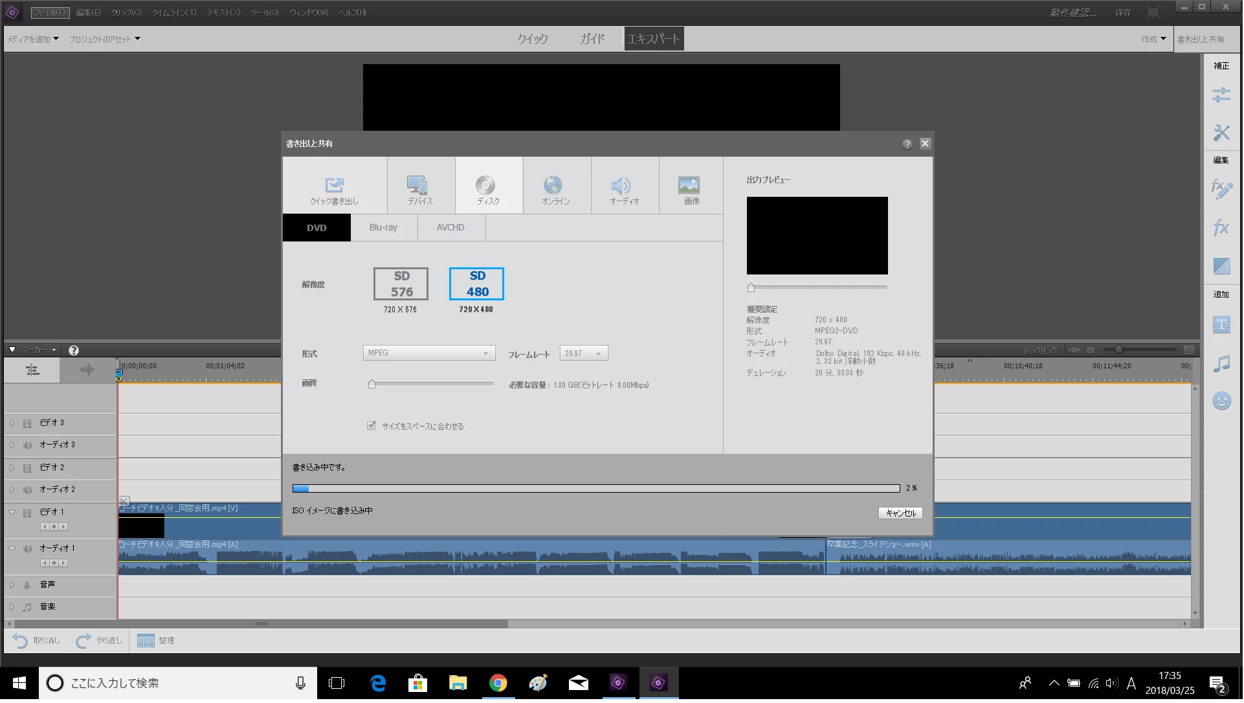
Task: Open the Tools wrench icon in sidebar
Action: pos(1222,133)
